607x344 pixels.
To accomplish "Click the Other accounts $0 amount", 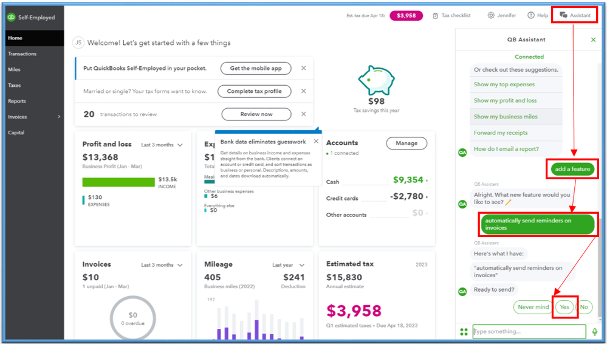I will 417,213.
